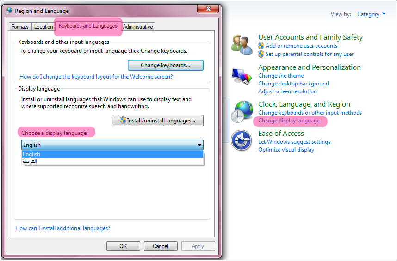The image size is (397, 261).
Task: Open the Clock, Language, and Region globe icon
Action: tap(242, 112)
